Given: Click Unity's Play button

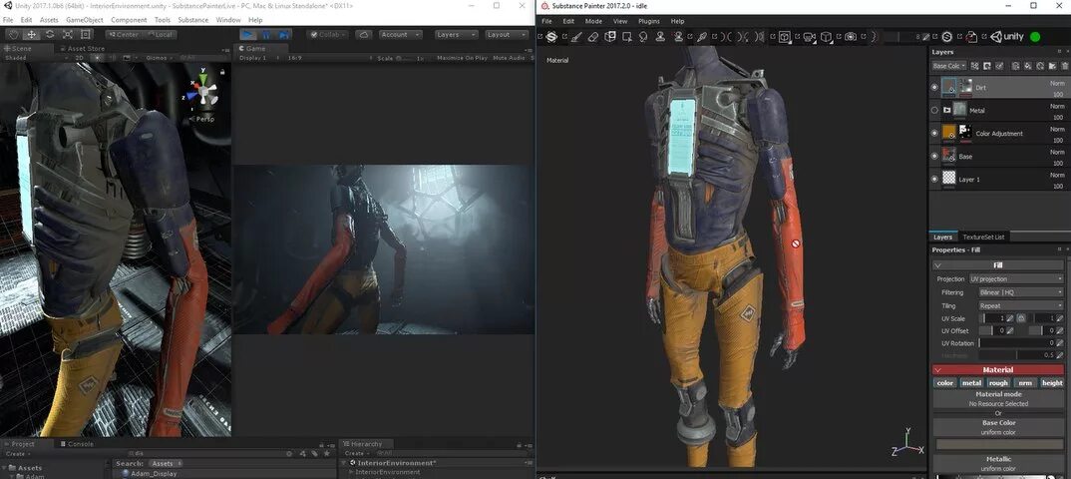Looking at the screenshot, I should coord(248,34).
